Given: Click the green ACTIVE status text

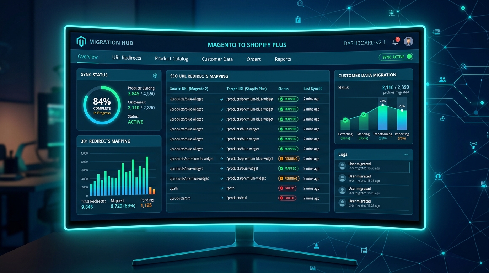Looking at the screenshot, I should coord(135,122).
